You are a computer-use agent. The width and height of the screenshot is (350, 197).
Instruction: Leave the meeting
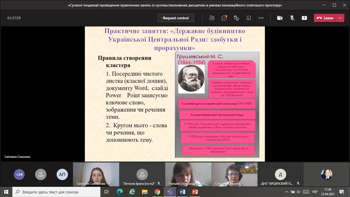click(x=325, y=18)
